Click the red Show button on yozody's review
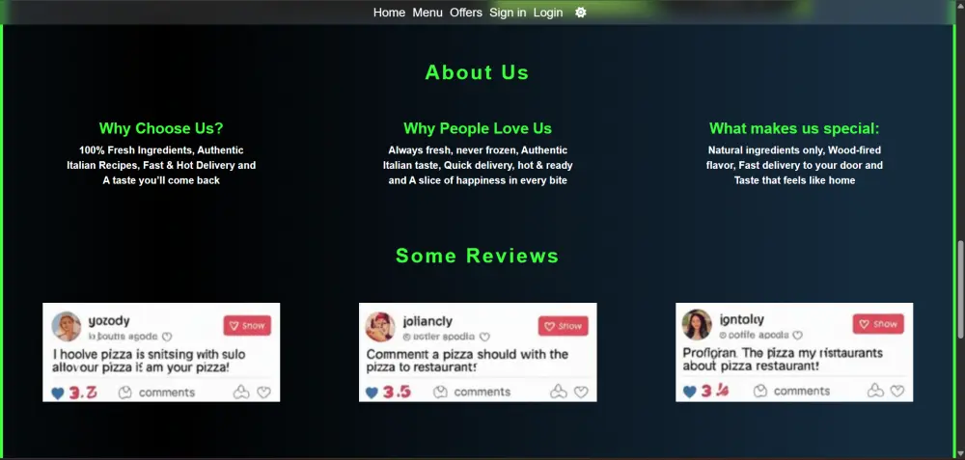 point(247,326)
